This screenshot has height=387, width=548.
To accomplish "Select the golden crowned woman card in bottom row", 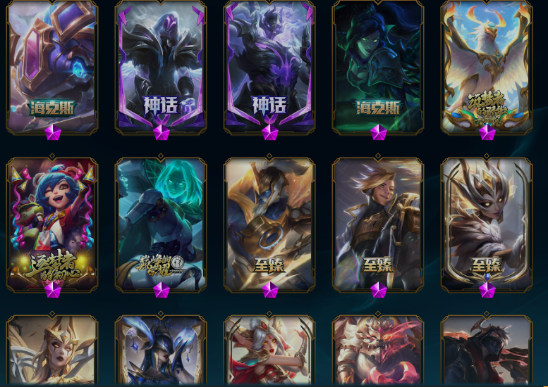I will click(x=52, y=348).
